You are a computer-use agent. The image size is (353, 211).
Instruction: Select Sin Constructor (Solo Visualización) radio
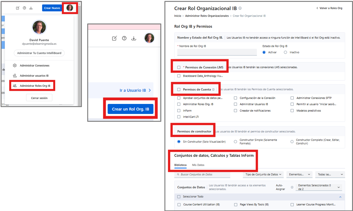[179, 142]
